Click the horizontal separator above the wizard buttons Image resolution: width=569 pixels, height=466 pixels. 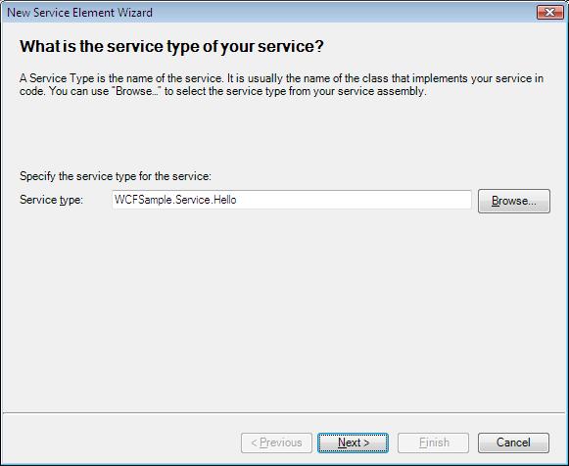click(x=284, y=412)
